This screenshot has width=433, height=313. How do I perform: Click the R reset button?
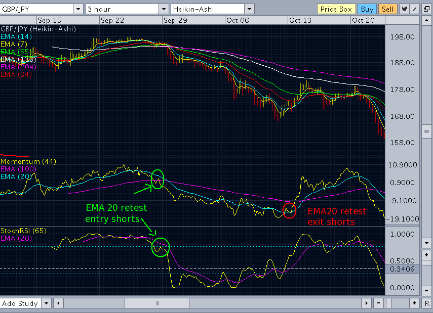click(x=426, y=303)
